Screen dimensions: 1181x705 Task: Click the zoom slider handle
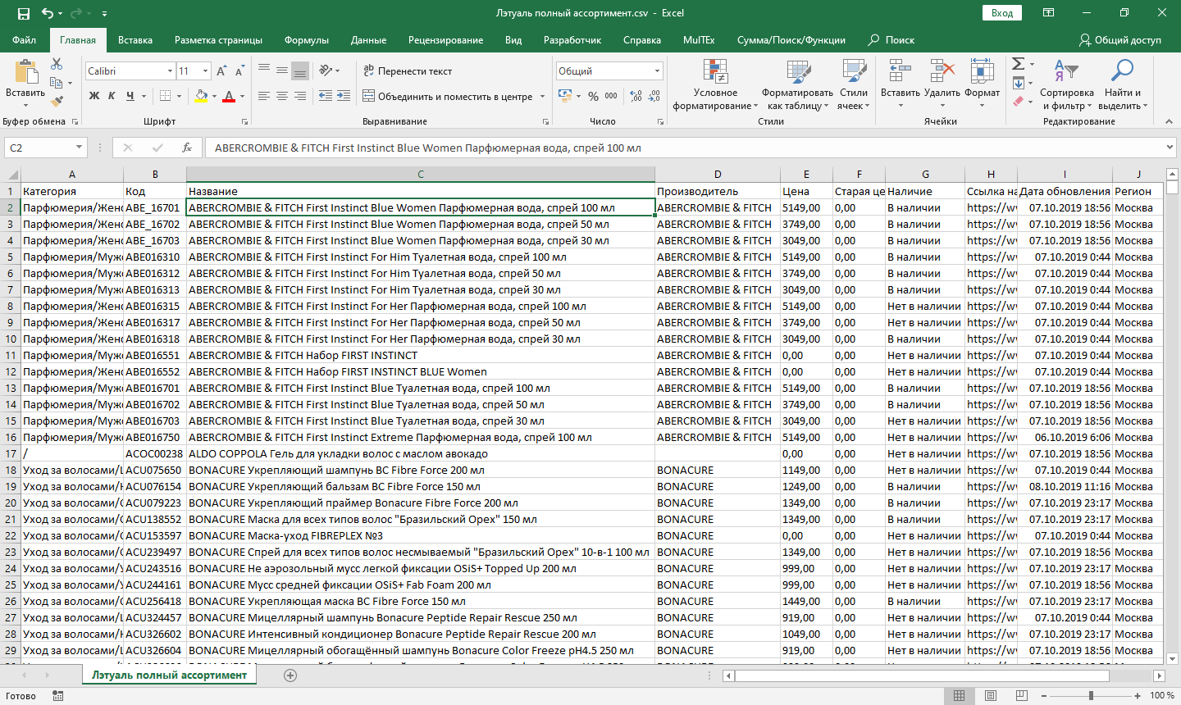[1091, 696]
